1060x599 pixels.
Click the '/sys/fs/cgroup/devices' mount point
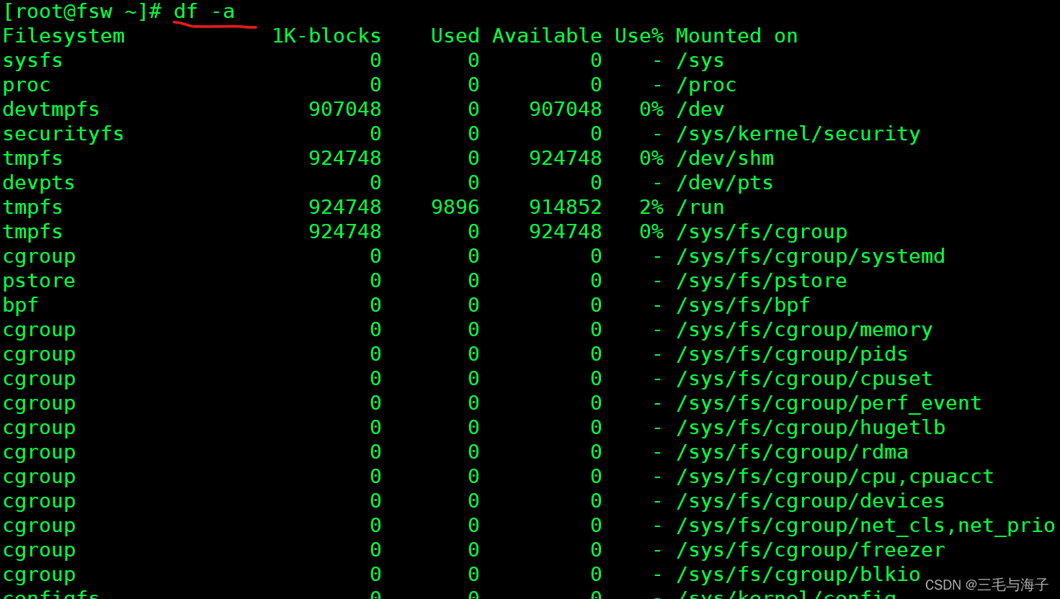click(x=810, y=501)
